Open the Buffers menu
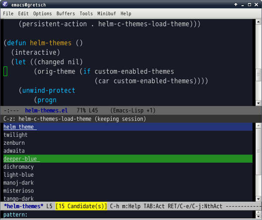 (65, 14)
